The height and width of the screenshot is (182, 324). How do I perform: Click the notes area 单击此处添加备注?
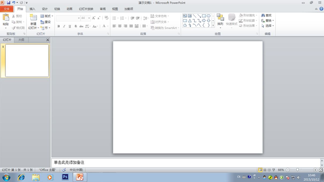(186, 162)
